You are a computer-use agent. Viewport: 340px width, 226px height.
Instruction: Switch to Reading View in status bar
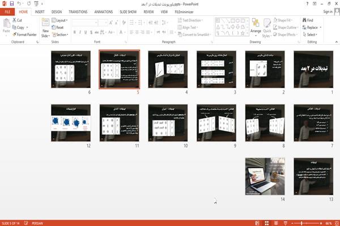(276, 223)
